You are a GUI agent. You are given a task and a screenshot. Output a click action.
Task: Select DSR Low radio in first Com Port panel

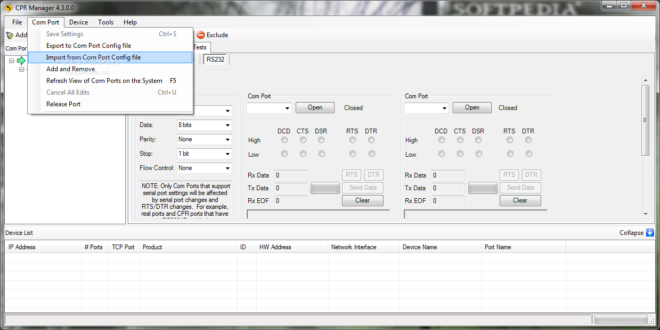point(321,154)
